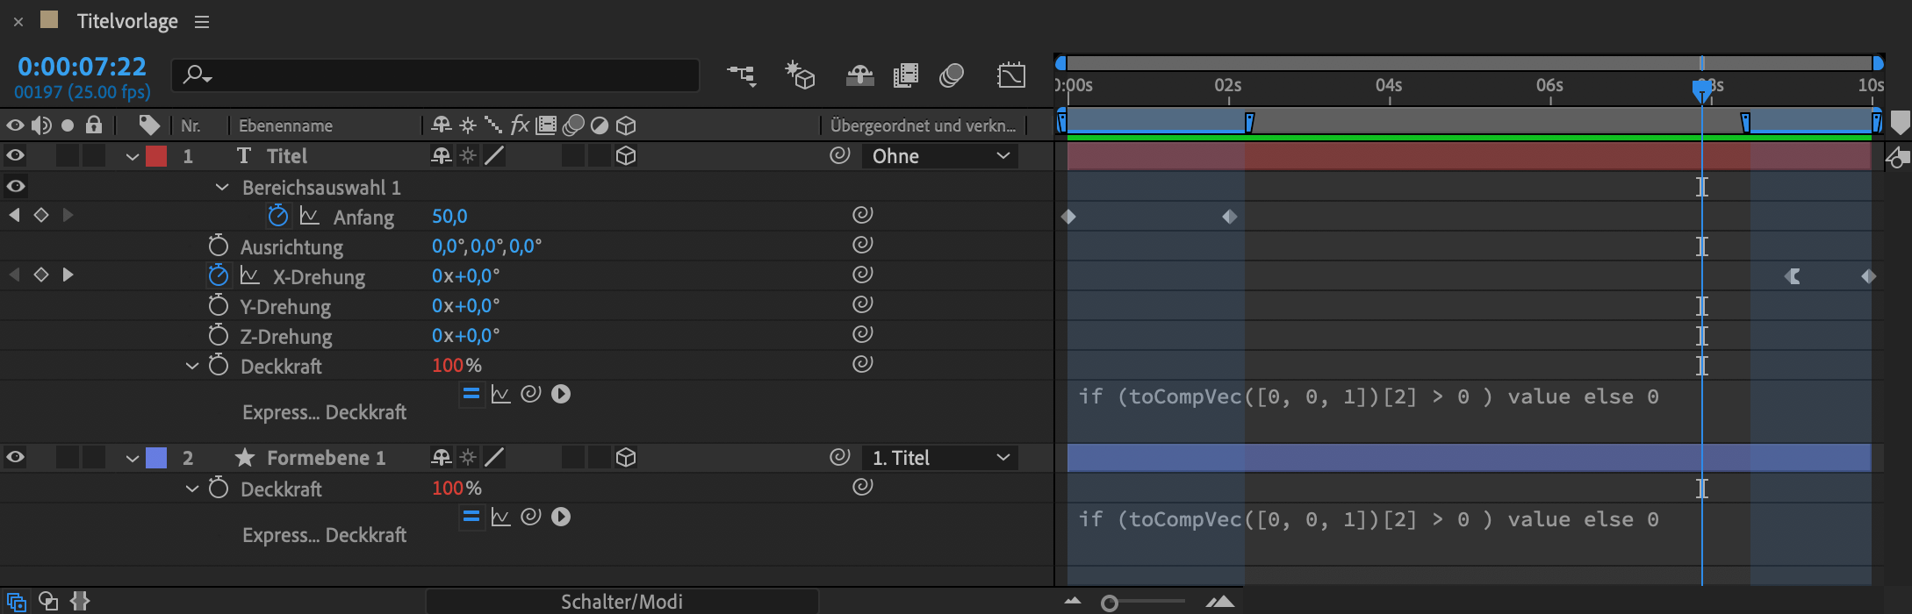The width and height of the screenshot is (1912, 614).
Task: Click the blue label color of Formebene 1
Action: click(156, 458)
